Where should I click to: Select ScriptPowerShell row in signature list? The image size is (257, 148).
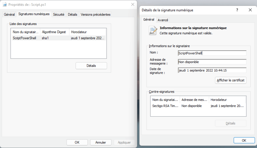click(58, 38)
